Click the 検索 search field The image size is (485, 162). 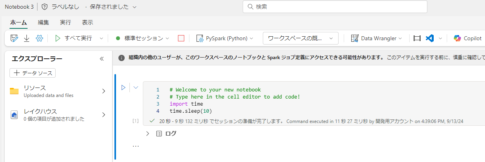335,7
